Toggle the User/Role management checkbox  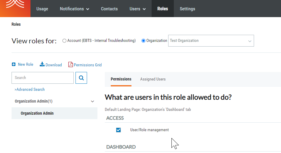(118, 130)
